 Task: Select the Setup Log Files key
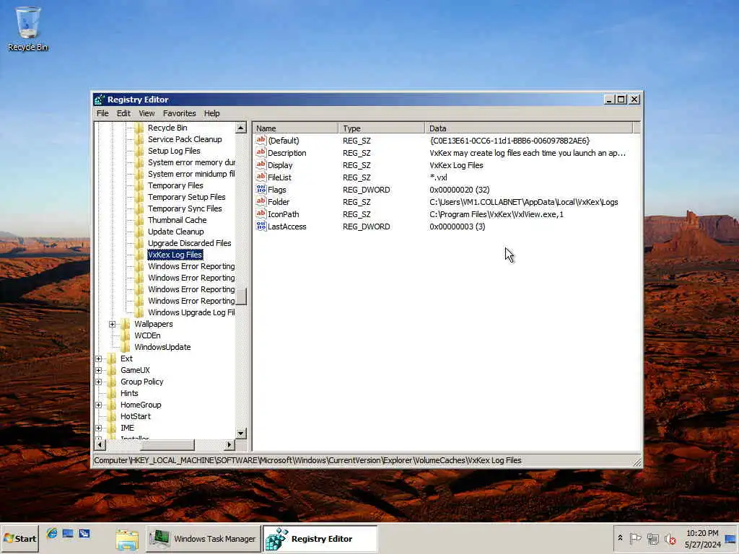[174, 151]
